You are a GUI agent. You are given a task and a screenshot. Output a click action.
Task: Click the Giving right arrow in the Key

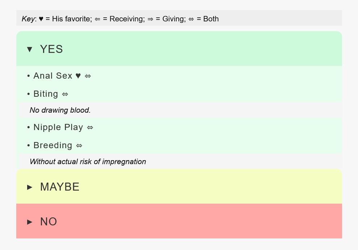point(150,19)
